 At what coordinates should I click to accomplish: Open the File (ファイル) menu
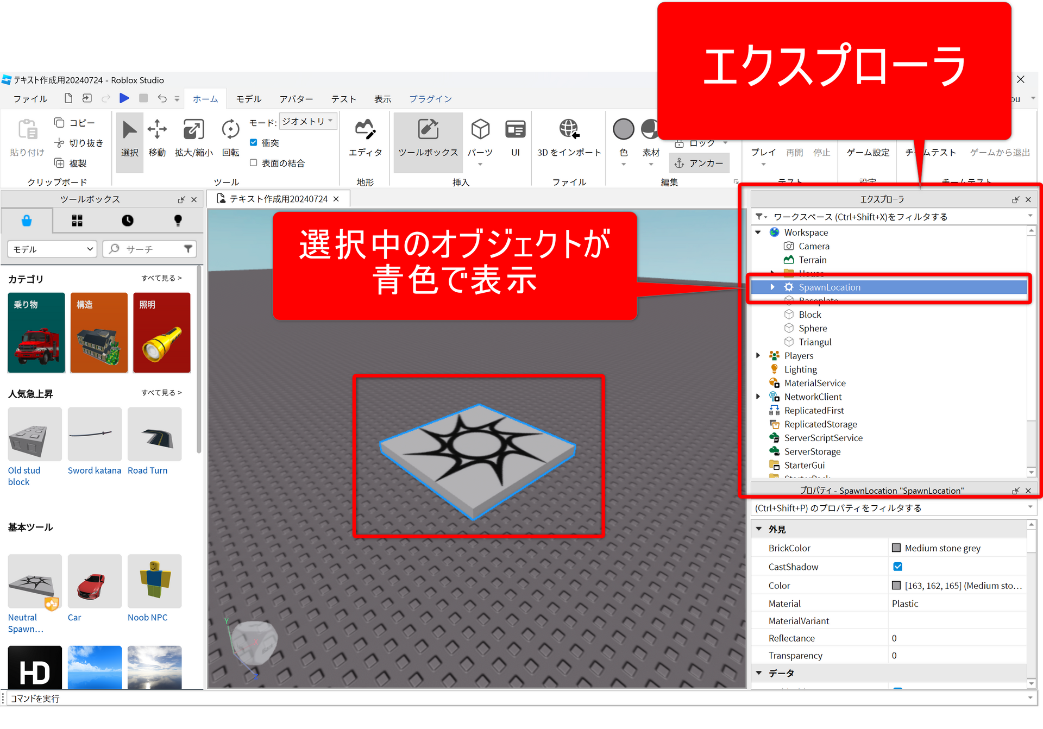click(x=30, y=99)
